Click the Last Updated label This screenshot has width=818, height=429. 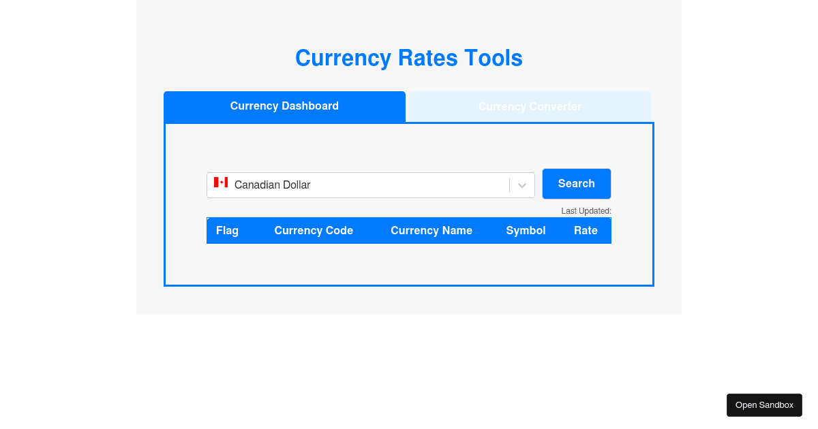[x=586, y=211]
